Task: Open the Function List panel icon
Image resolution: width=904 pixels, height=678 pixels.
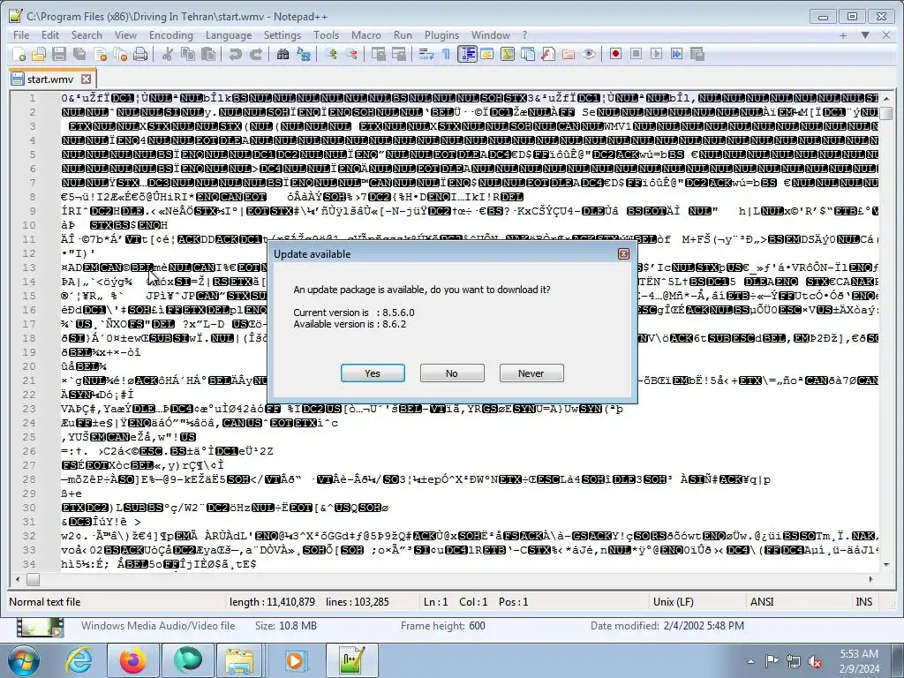Action: pyautogui.click(x=547, y=54)
